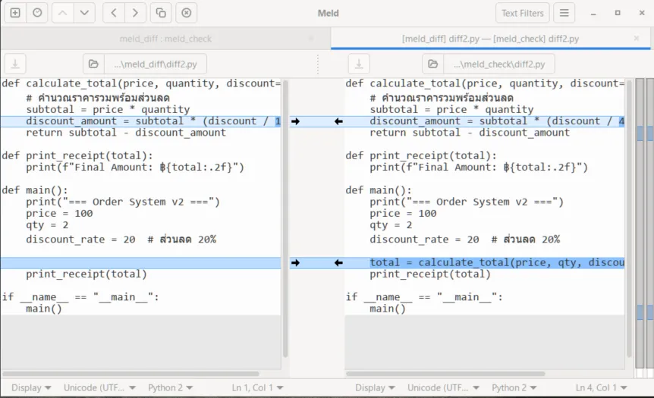Click 'def main():' line in right pane
Screen dimensions: 654x398
coord(379,190)
